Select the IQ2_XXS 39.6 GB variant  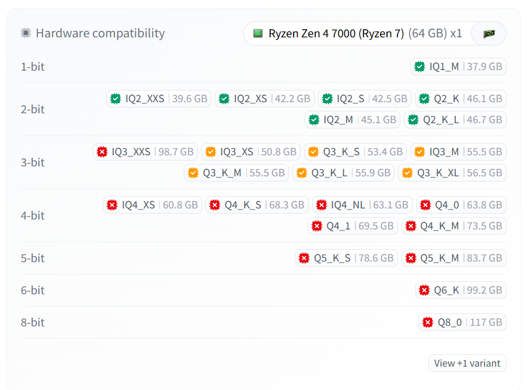[x=159, y=99]
